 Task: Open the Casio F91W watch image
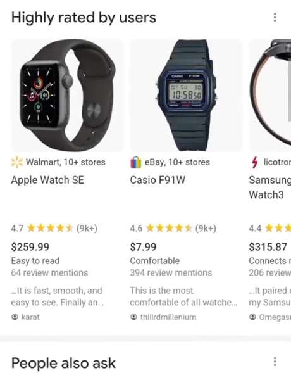(186, 95)
